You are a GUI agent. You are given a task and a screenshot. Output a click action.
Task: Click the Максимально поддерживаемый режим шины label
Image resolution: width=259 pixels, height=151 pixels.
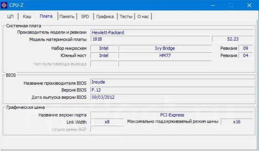[x=173, y=121]
